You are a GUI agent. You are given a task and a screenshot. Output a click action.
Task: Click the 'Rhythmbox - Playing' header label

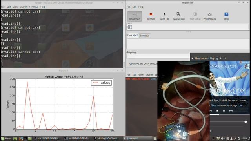coord(206,58)
